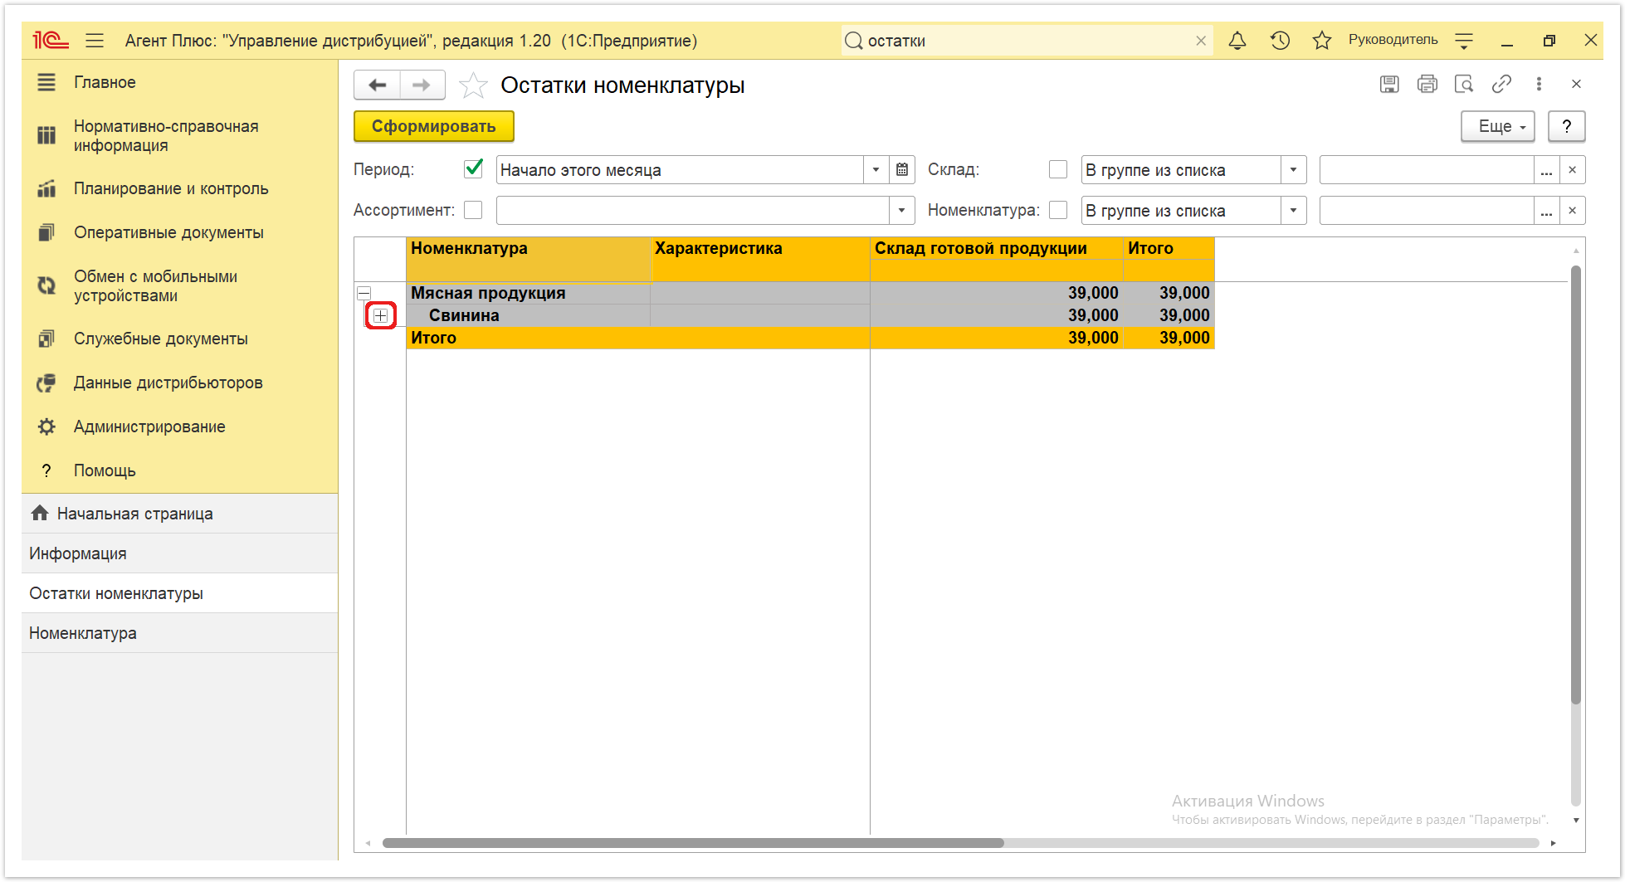This screenshot has width=1625, height=882.
Task: Click the Склад value input field
Action: tap(1426, 170)
